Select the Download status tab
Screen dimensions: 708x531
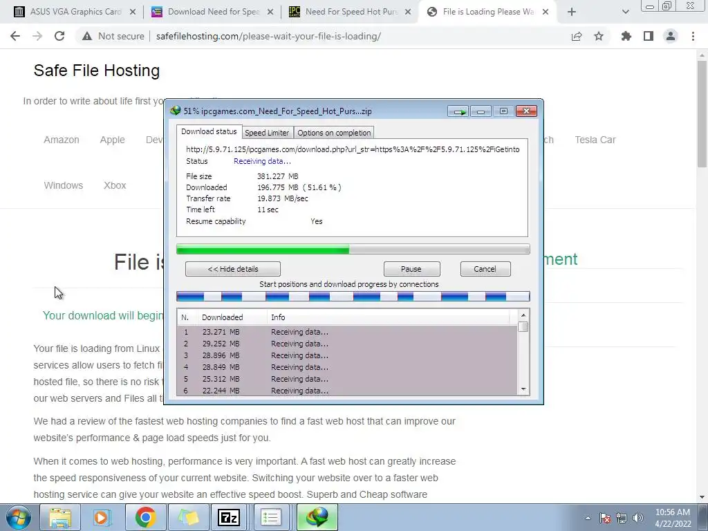pos(209,131)
